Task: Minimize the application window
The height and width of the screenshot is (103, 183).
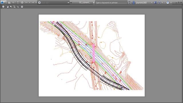Action: tap(176, 3)
